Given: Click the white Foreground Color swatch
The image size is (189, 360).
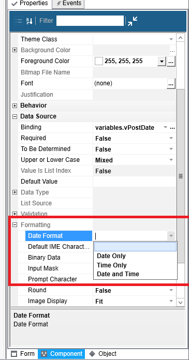Looking at the screenshot, I should pos(99,62).
